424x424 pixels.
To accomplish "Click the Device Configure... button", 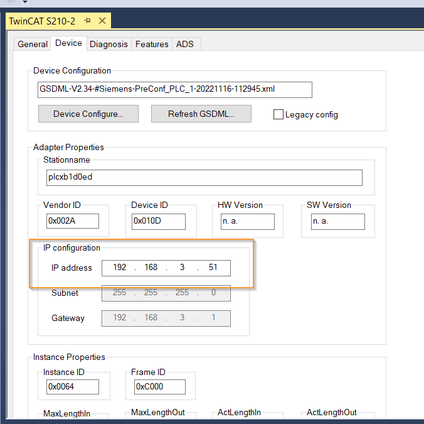I will pos(88,114).
